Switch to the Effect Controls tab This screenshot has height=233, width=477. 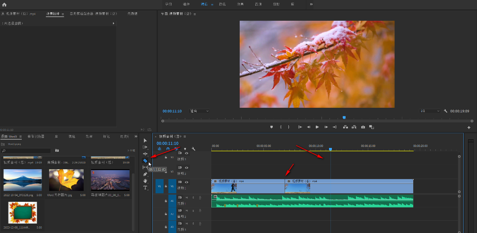(x=52, y=14)
